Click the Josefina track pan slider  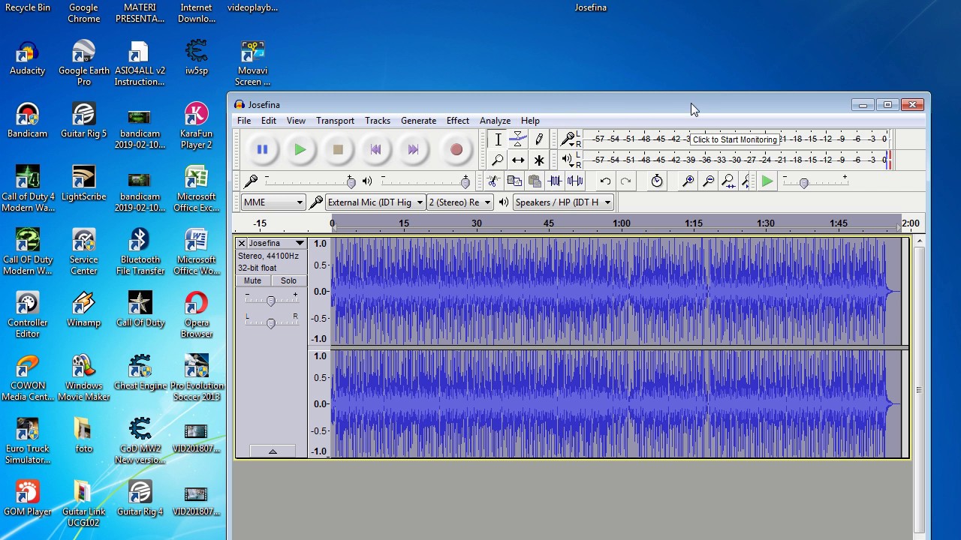[271, 322]
